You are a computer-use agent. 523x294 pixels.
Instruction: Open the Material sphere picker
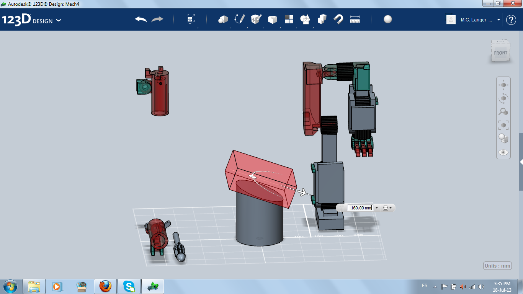point(387,19)
